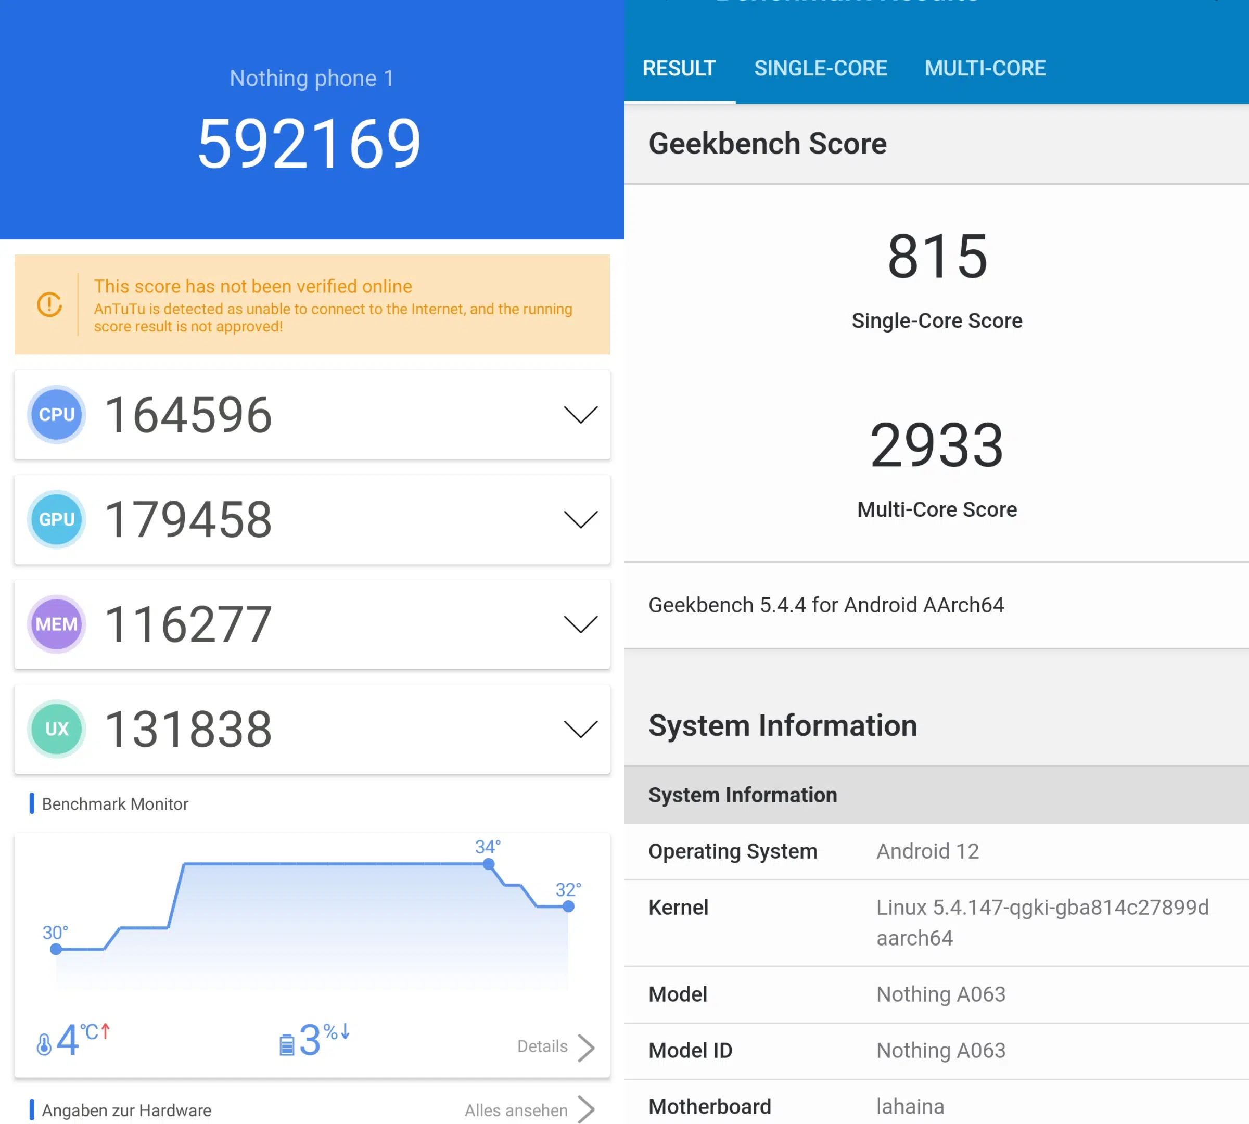This screenshot has width=1249, height=1124.
Task: Tap the total score 592169
Action: pyautogui.click(x=309, y=143)
